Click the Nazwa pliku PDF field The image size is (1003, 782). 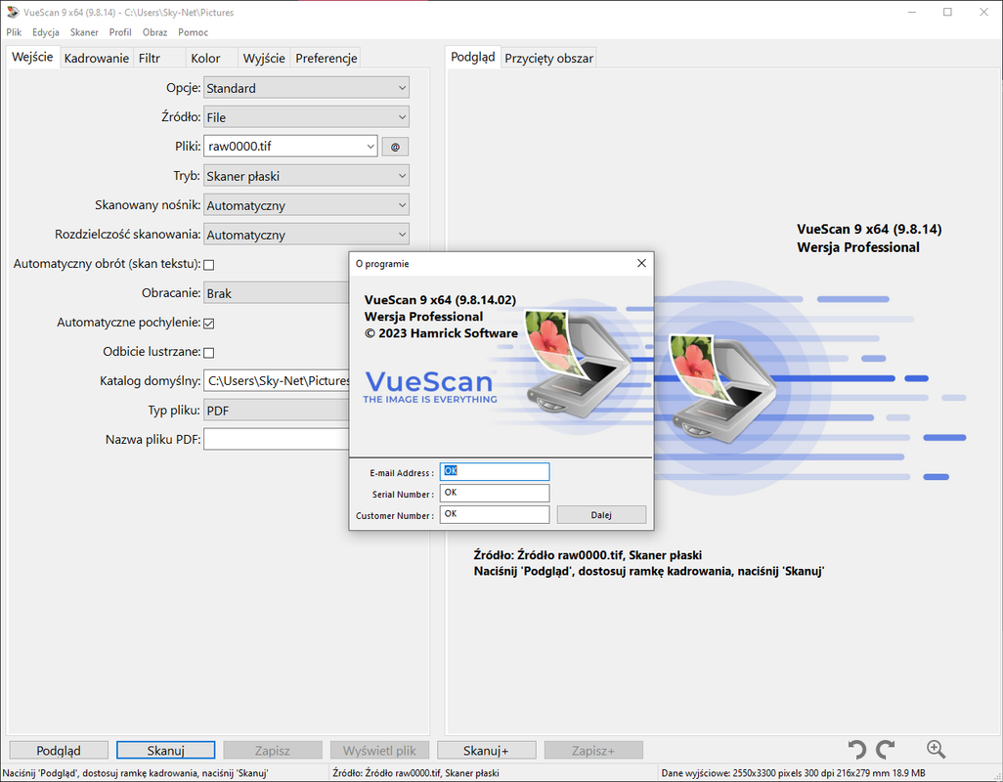[277, 439]
